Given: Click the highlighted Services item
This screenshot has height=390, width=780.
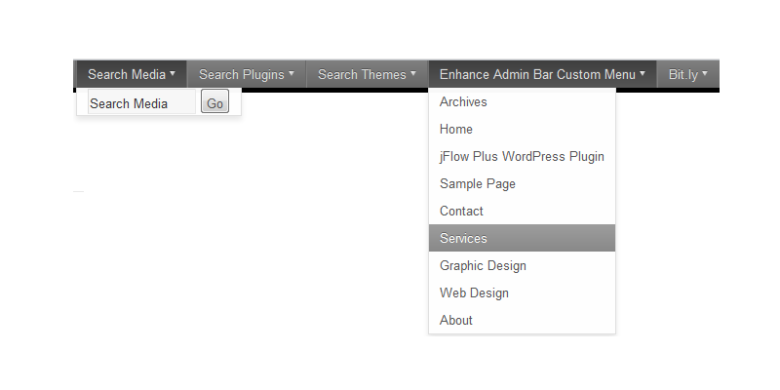Looking at the screenshot, I should click(x=463, y=238).
